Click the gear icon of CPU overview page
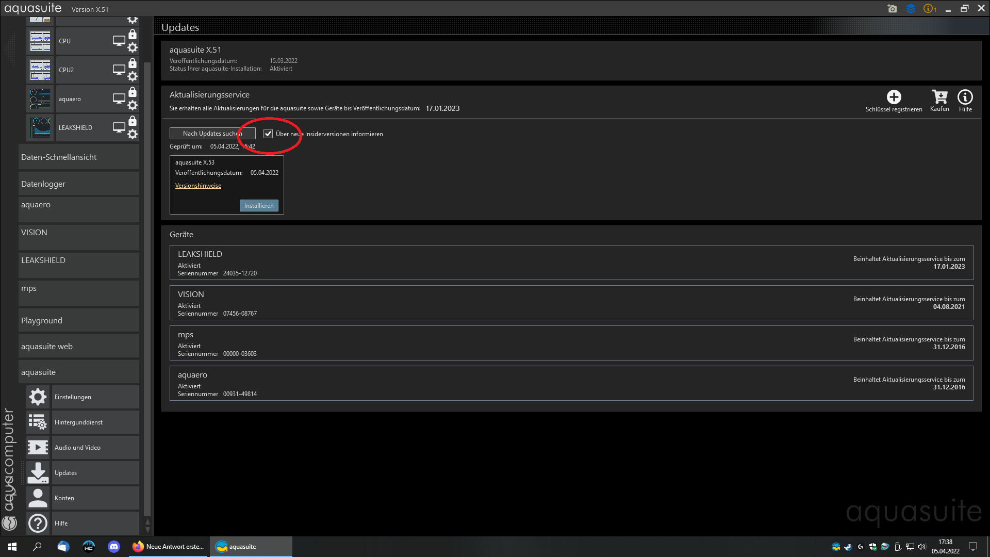The image size is (990, 557). pyautogui.click(x=133, y=48)
